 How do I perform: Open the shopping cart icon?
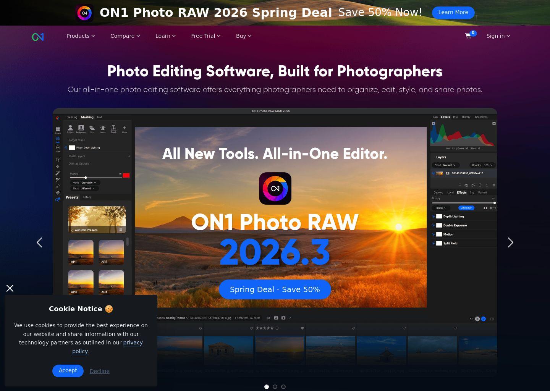[468, 36]
